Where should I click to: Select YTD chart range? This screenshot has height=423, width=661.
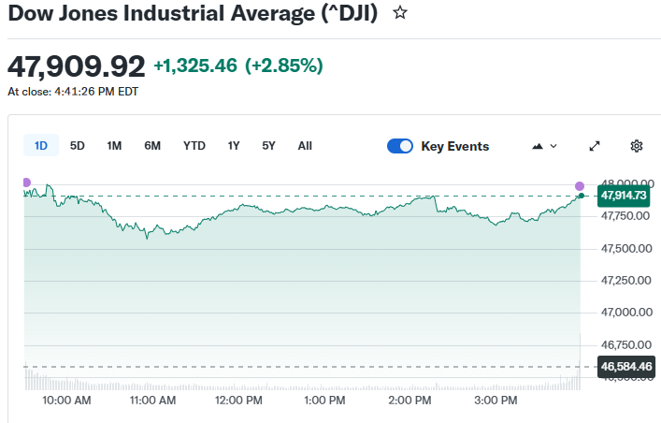point(194,146)
